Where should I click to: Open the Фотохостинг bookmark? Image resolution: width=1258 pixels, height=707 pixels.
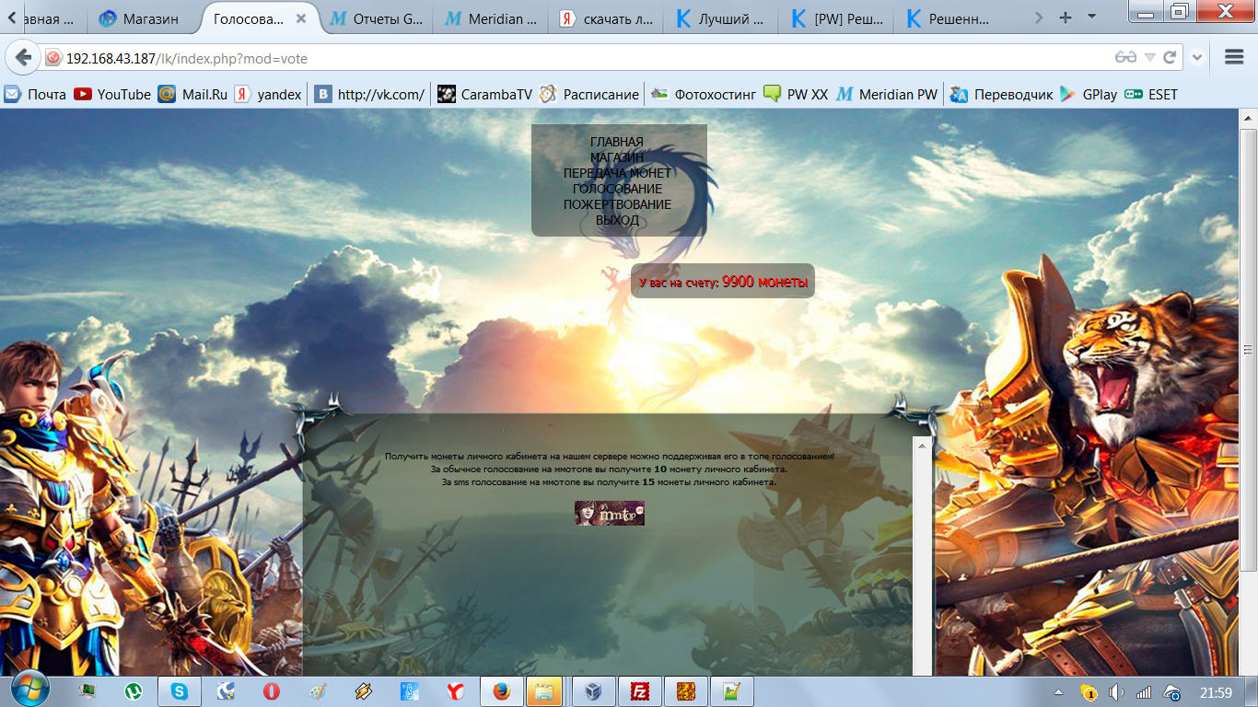tap(703, 94)
